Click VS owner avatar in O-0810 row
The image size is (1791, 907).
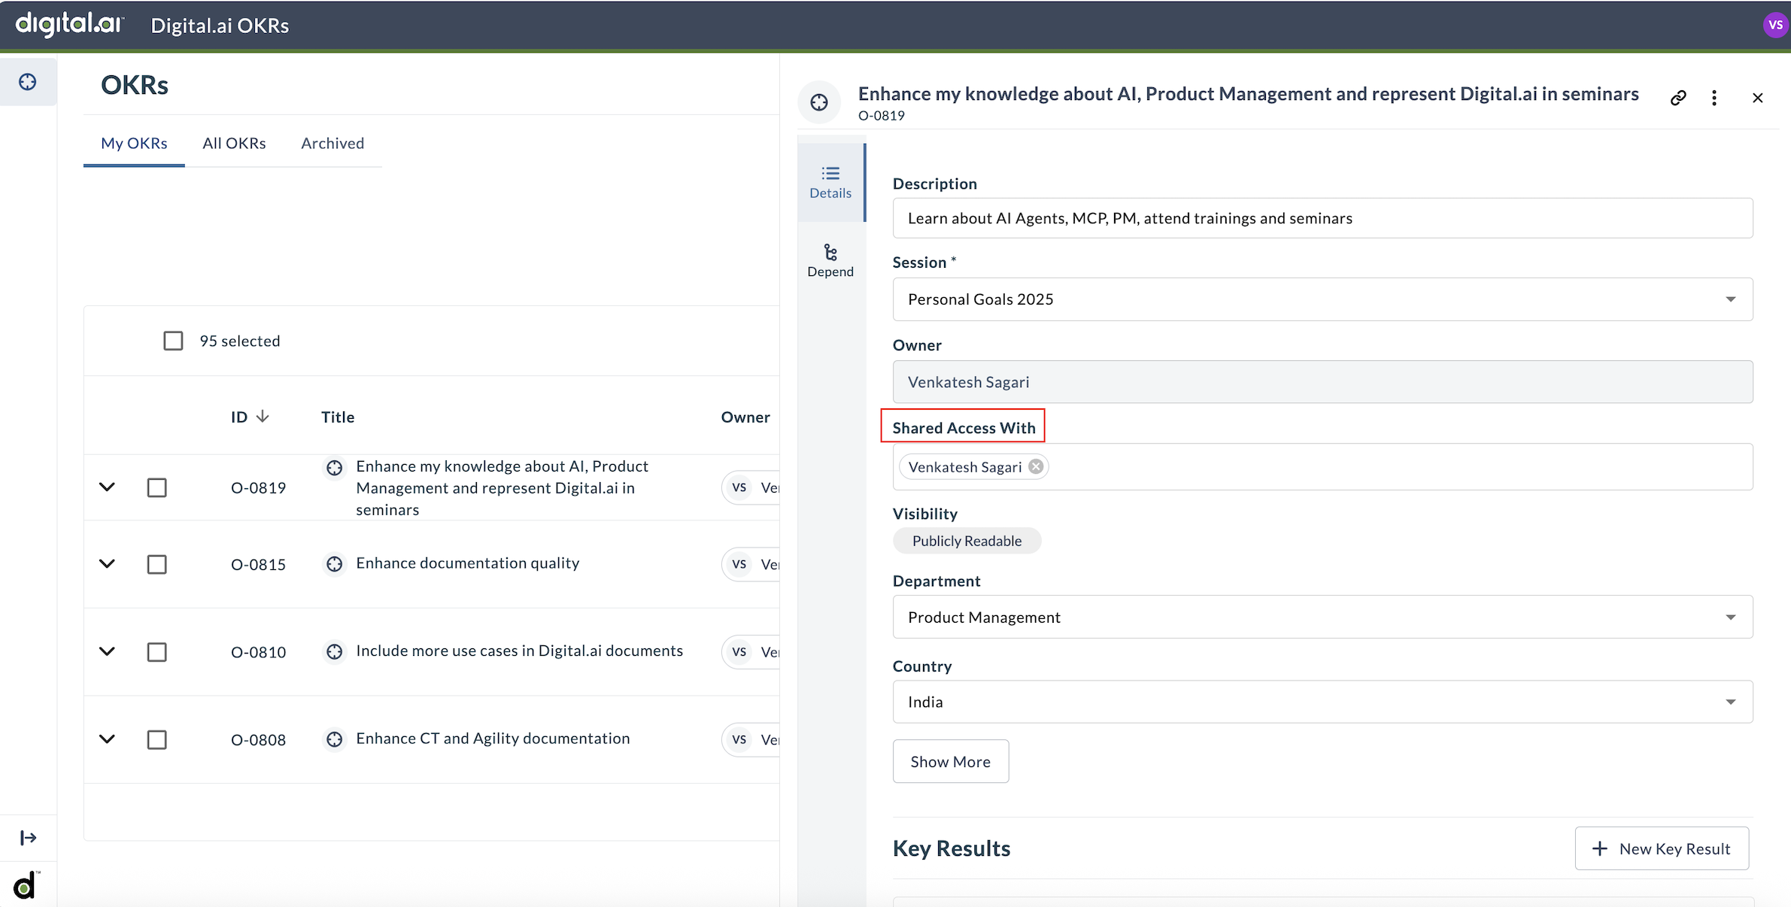click(x=739, y=651)
